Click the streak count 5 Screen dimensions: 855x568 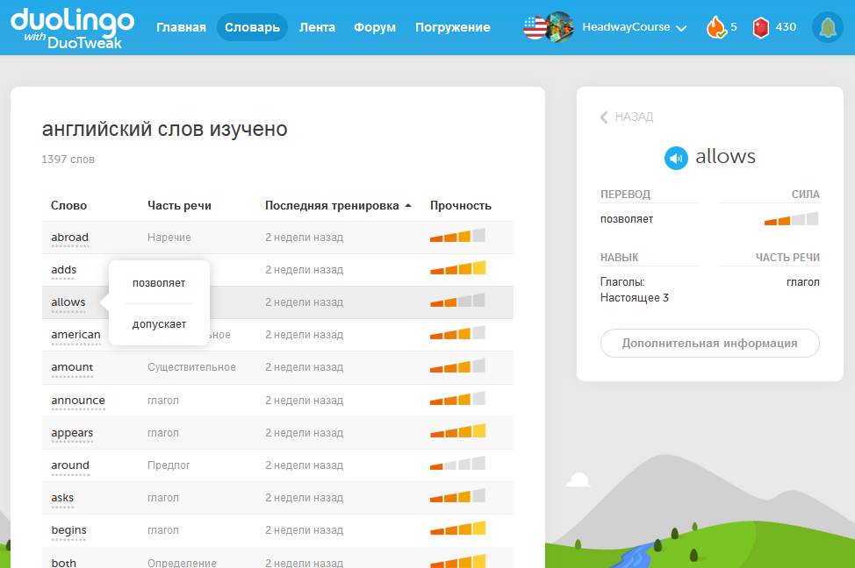734,26
